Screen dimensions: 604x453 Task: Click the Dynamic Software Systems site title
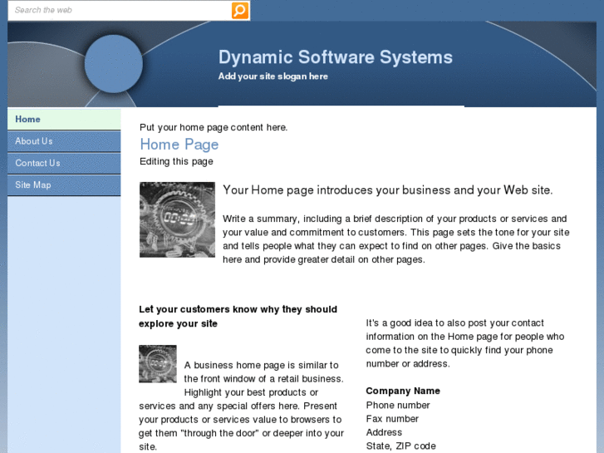[x=335, y=57]
